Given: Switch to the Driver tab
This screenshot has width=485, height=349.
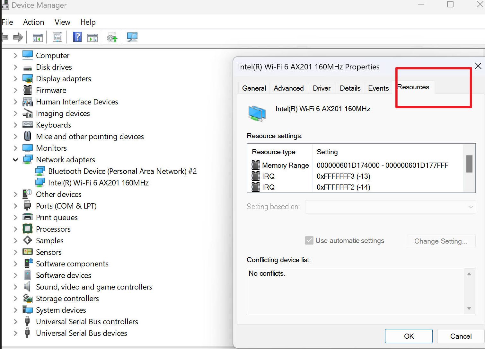Looking at the screenshot, I should (x=322, y=88).
